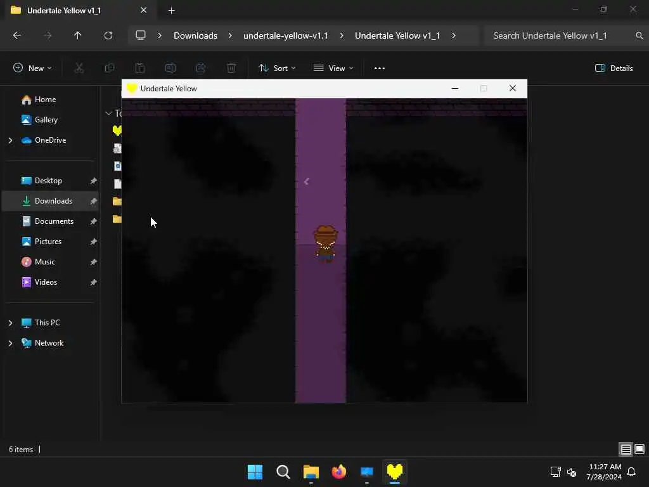Open the pinned Desktop folder
The image size is (649, 487).
tap(48, 181)
